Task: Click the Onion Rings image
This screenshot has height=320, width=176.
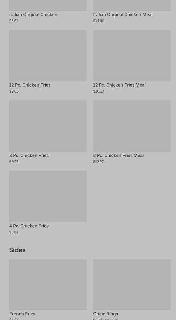Action: pos(132,284)
